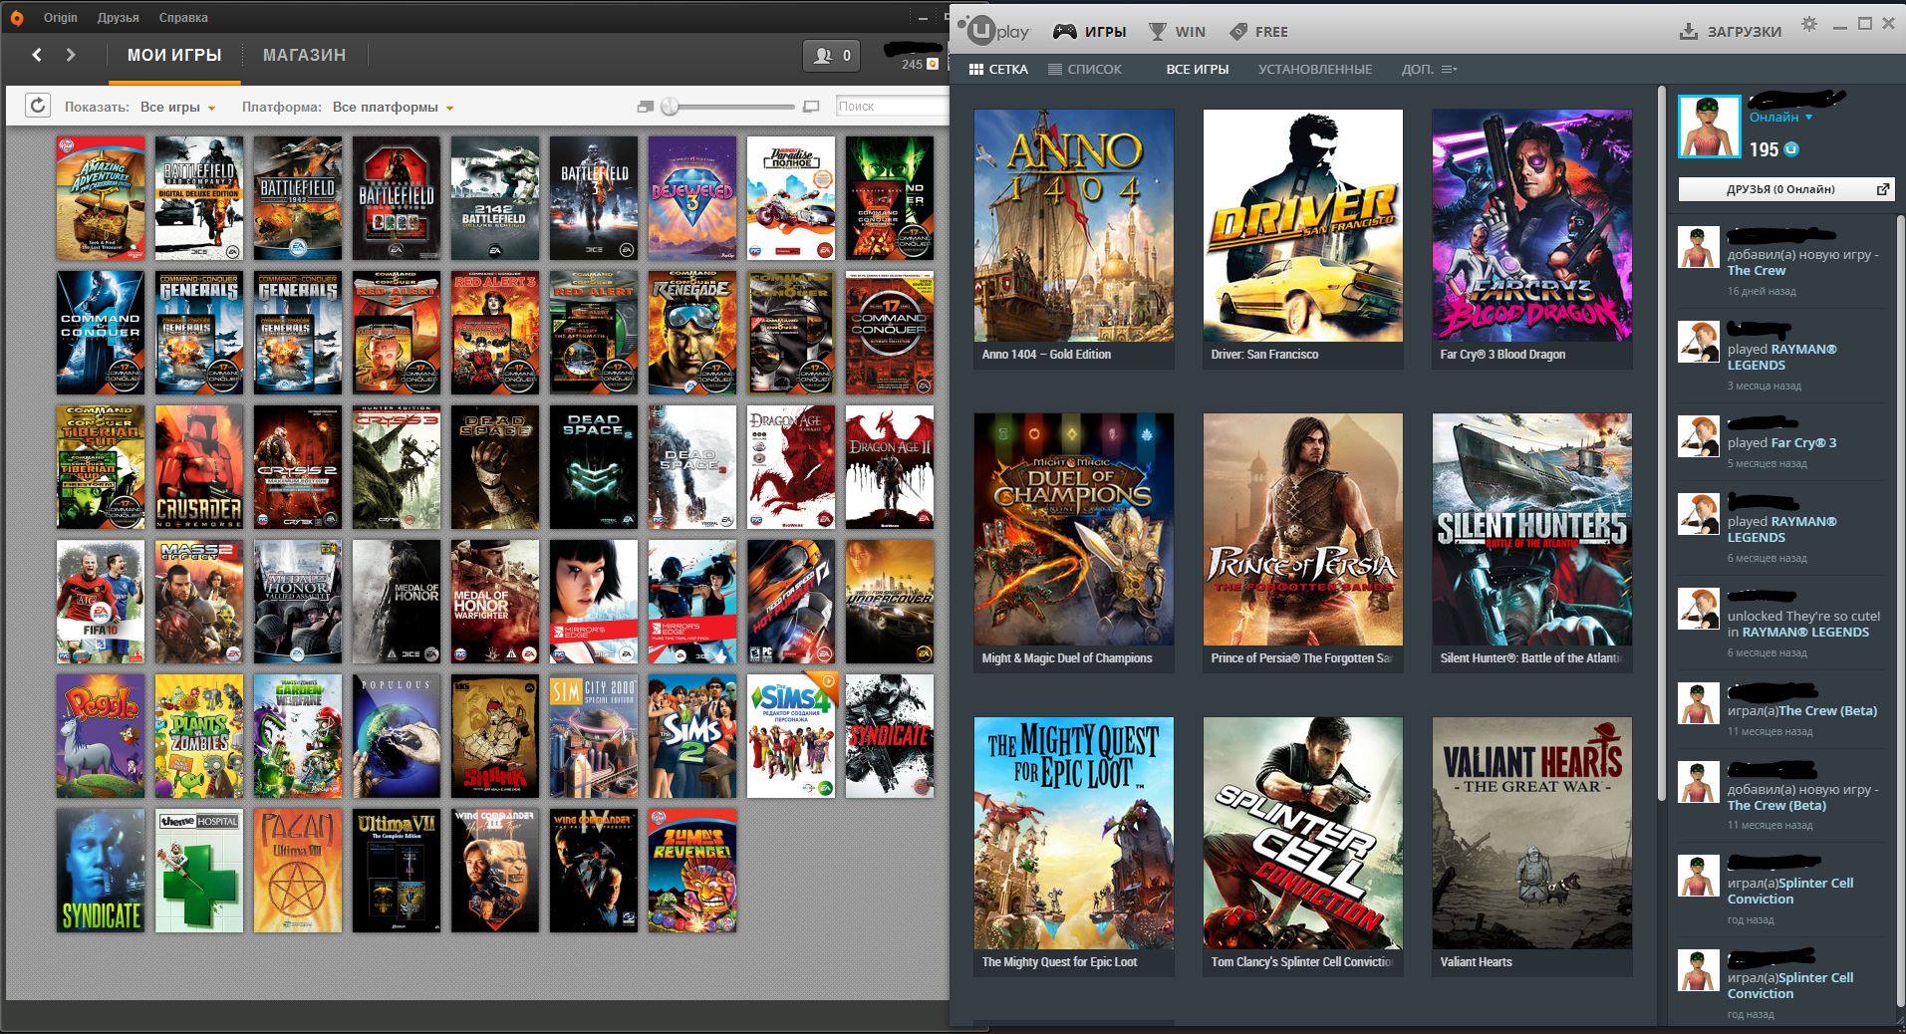
Task: Switch Uplay to list view (СПИСОК)
Action: pyautogui.click(x=1085, y=70)
